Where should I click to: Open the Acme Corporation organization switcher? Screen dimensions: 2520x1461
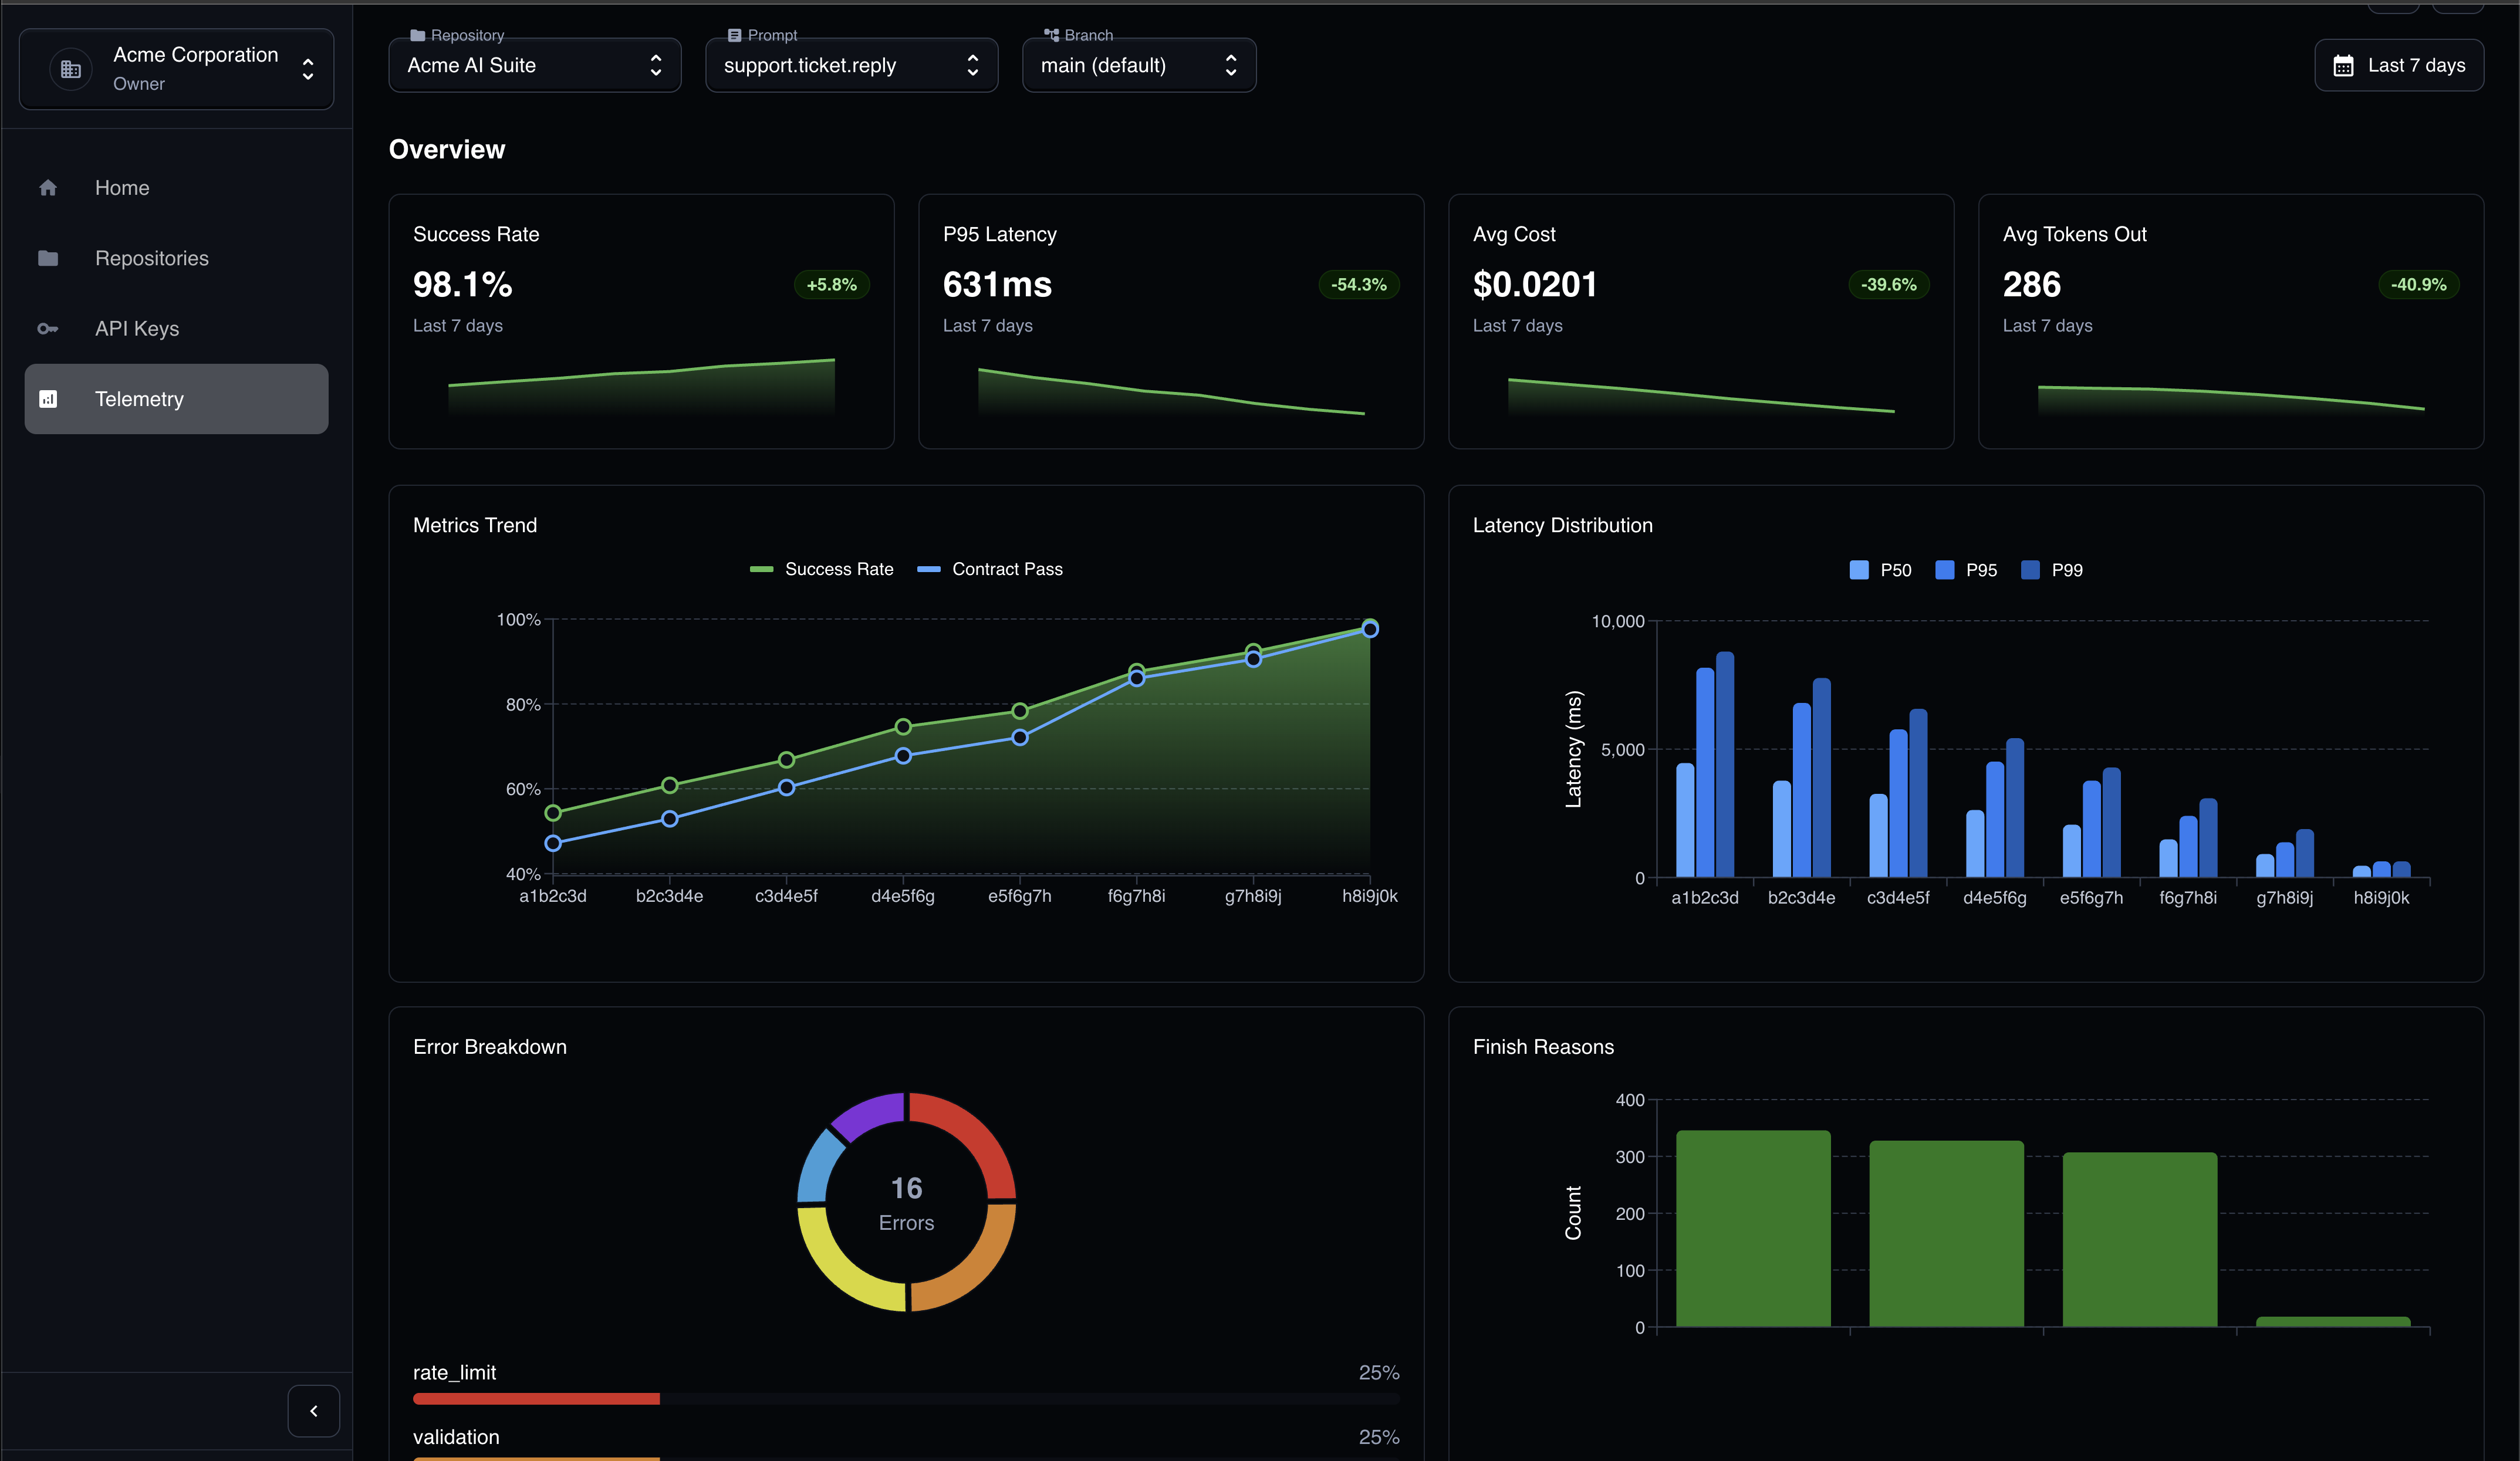click(x=177, y=69)
